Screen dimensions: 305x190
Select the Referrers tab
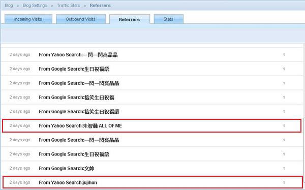(x=130, y=19)
